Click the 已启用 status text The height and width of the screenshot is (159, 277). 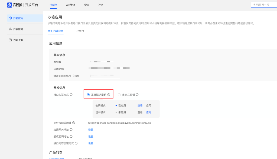[122, 105]
